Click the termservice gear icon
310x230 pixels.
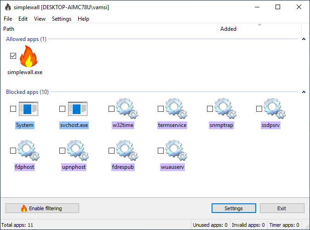176,109
